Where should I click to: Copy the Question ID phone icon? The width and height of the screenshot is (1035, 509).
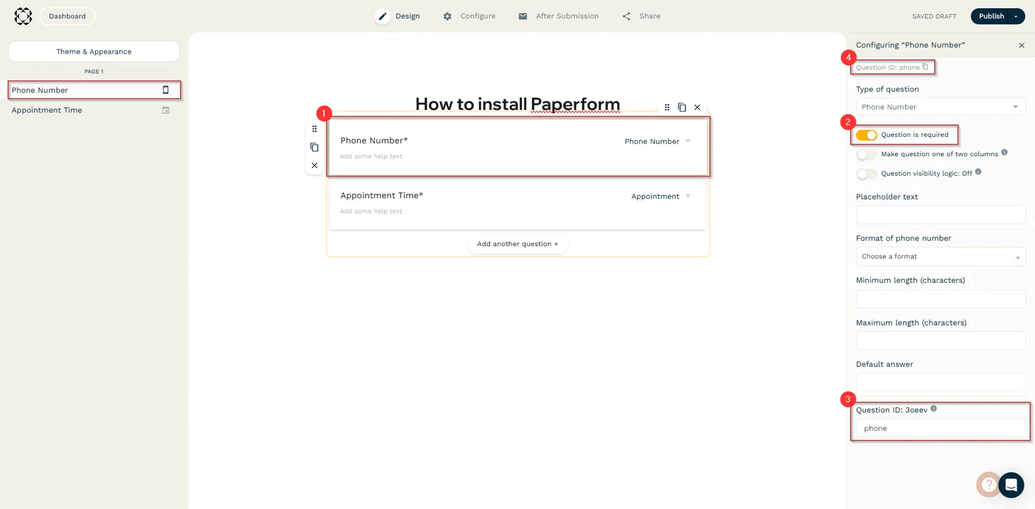(x=925, y=67)
